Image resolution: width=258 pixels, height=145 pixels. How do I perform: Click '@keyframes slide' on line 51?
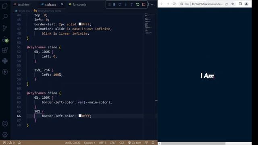(42, 47)
